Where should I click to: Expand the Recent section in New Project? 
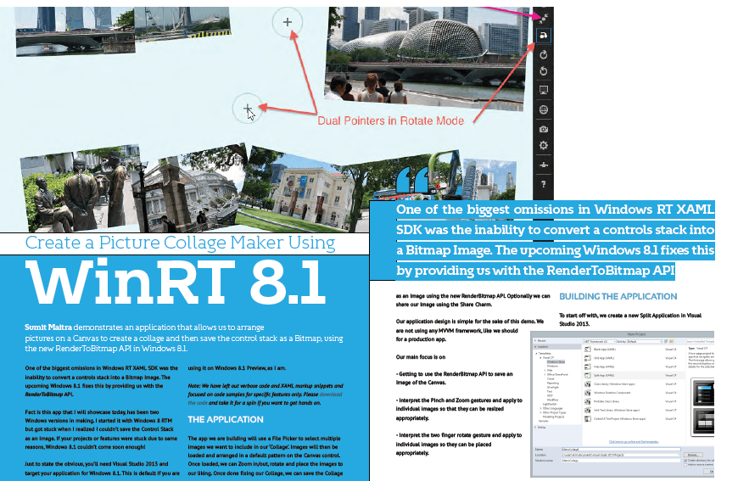tap(535, 341)
